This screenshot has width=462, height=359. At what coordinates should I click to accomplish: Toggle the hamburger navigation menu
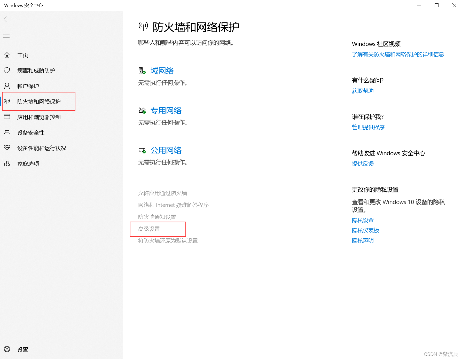click(x=6, y=36)
